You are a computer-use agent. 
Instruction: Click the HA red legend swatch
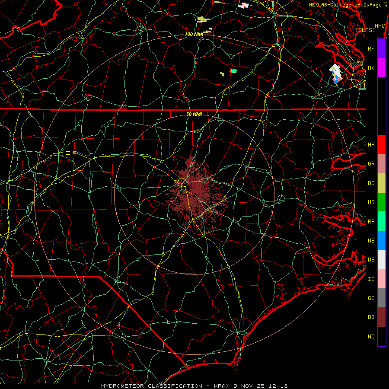[382, 144]
